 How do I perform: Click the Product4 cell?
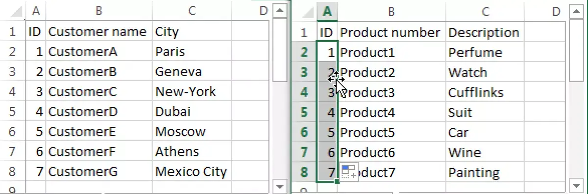(392, 112)
